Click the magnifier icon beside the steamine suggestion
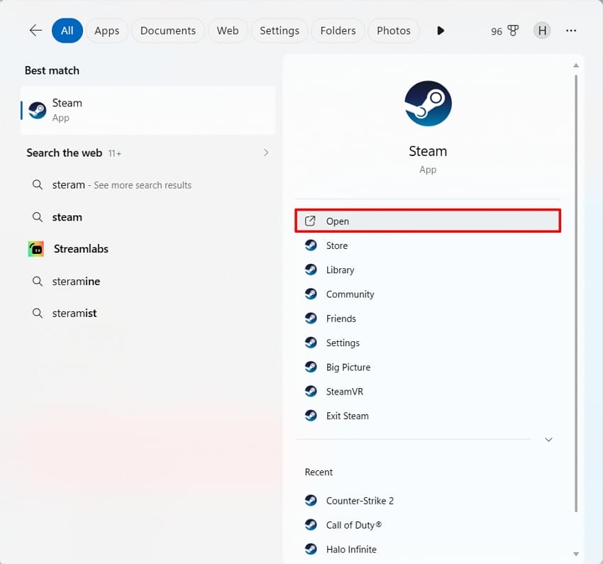This screenshot has height=564, width=603. point(37,281)
